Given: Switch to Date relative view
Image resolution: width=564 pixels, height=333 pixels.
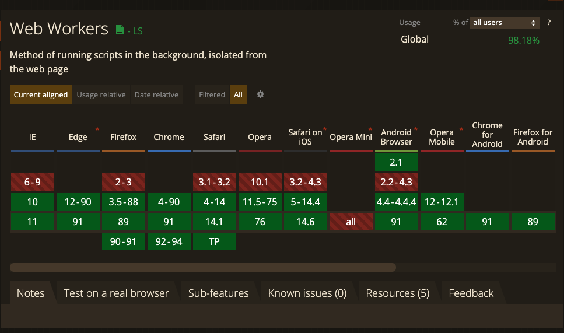Looking at the screenshot, I should tap(156, 94).
